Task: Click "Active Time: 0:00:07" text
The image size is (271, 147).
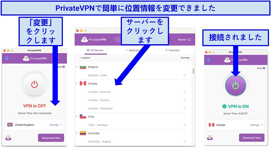Action: pyautogui.click(x=235, y=114)
